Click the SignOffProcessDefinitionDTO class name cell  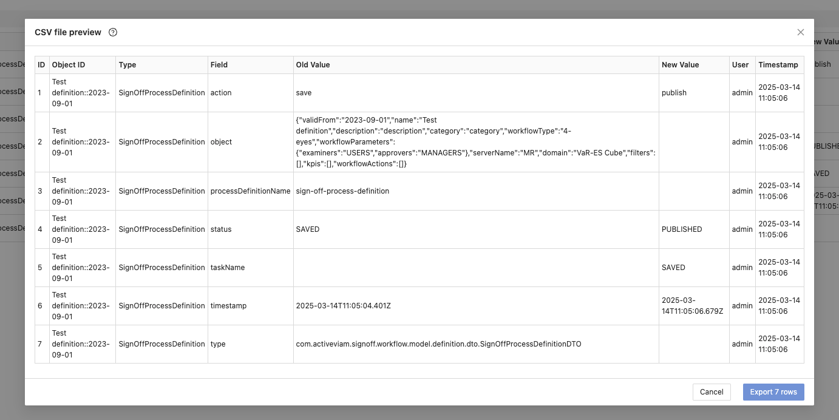[438, 344]
